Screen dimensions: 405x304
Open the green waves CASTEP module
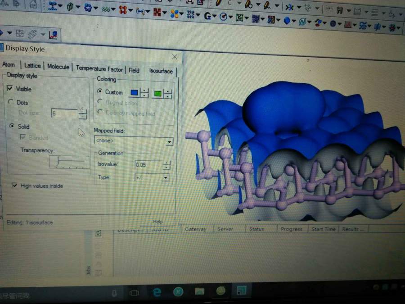tap(106, 9)
